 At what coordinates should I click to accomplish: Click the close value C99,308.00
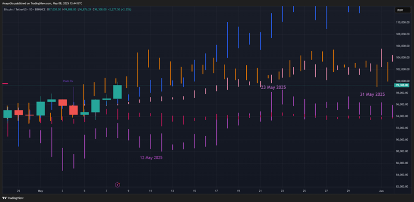[100, 9]
